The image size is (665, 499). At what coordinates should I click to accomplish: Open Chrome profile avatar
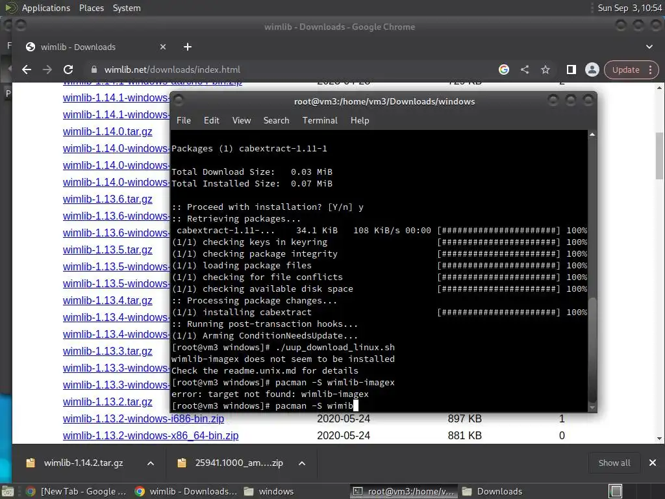[x=592, y=70]
